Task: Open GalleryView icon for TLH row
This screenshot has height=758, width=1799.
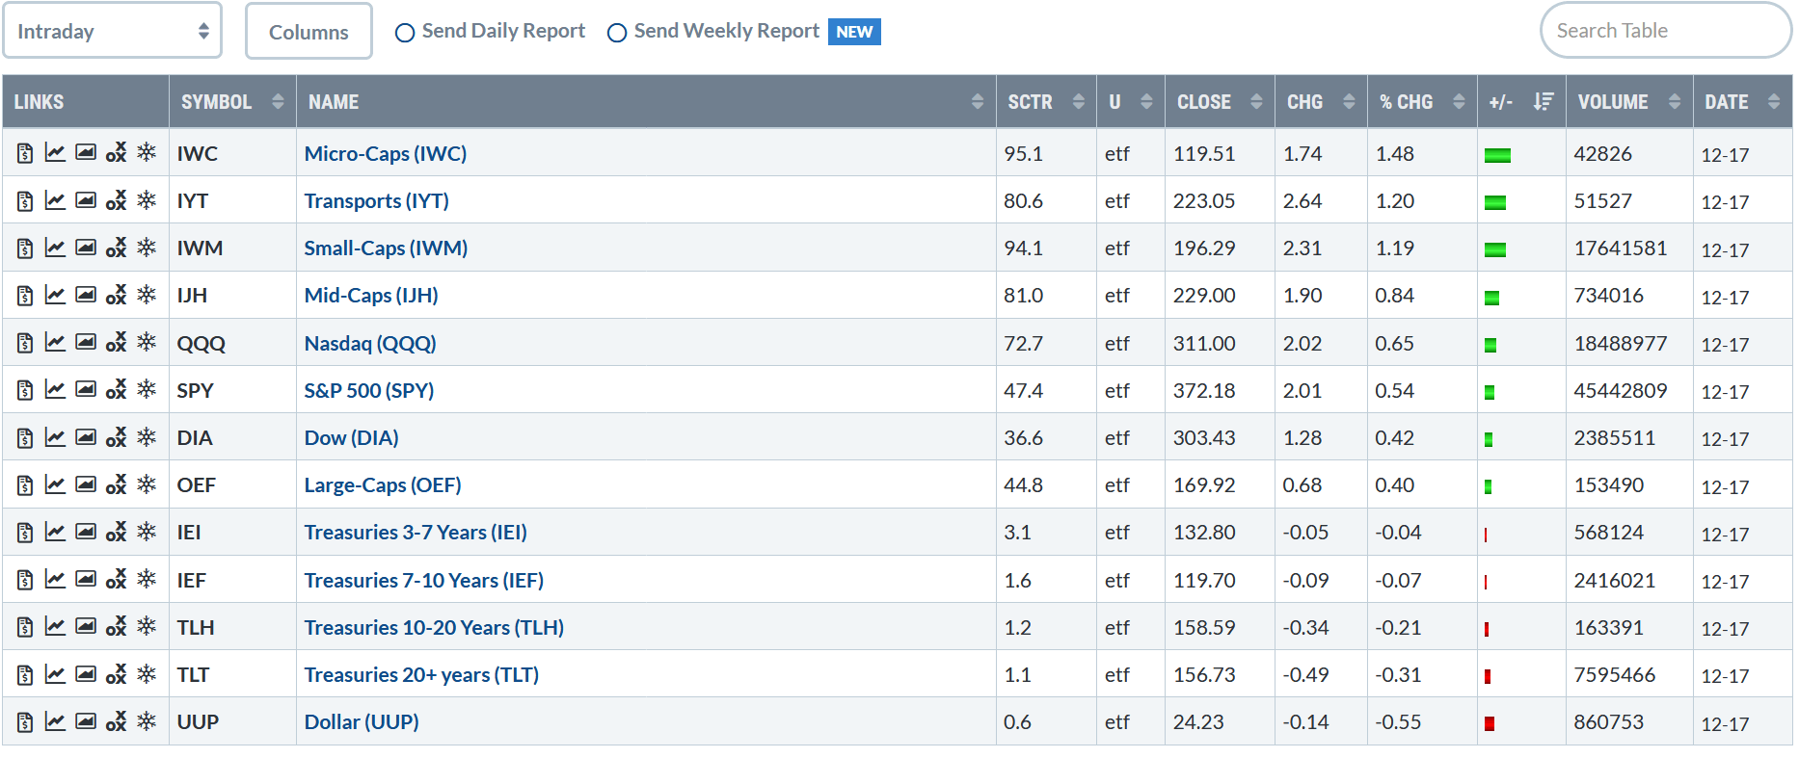Action: coord(86,626)
